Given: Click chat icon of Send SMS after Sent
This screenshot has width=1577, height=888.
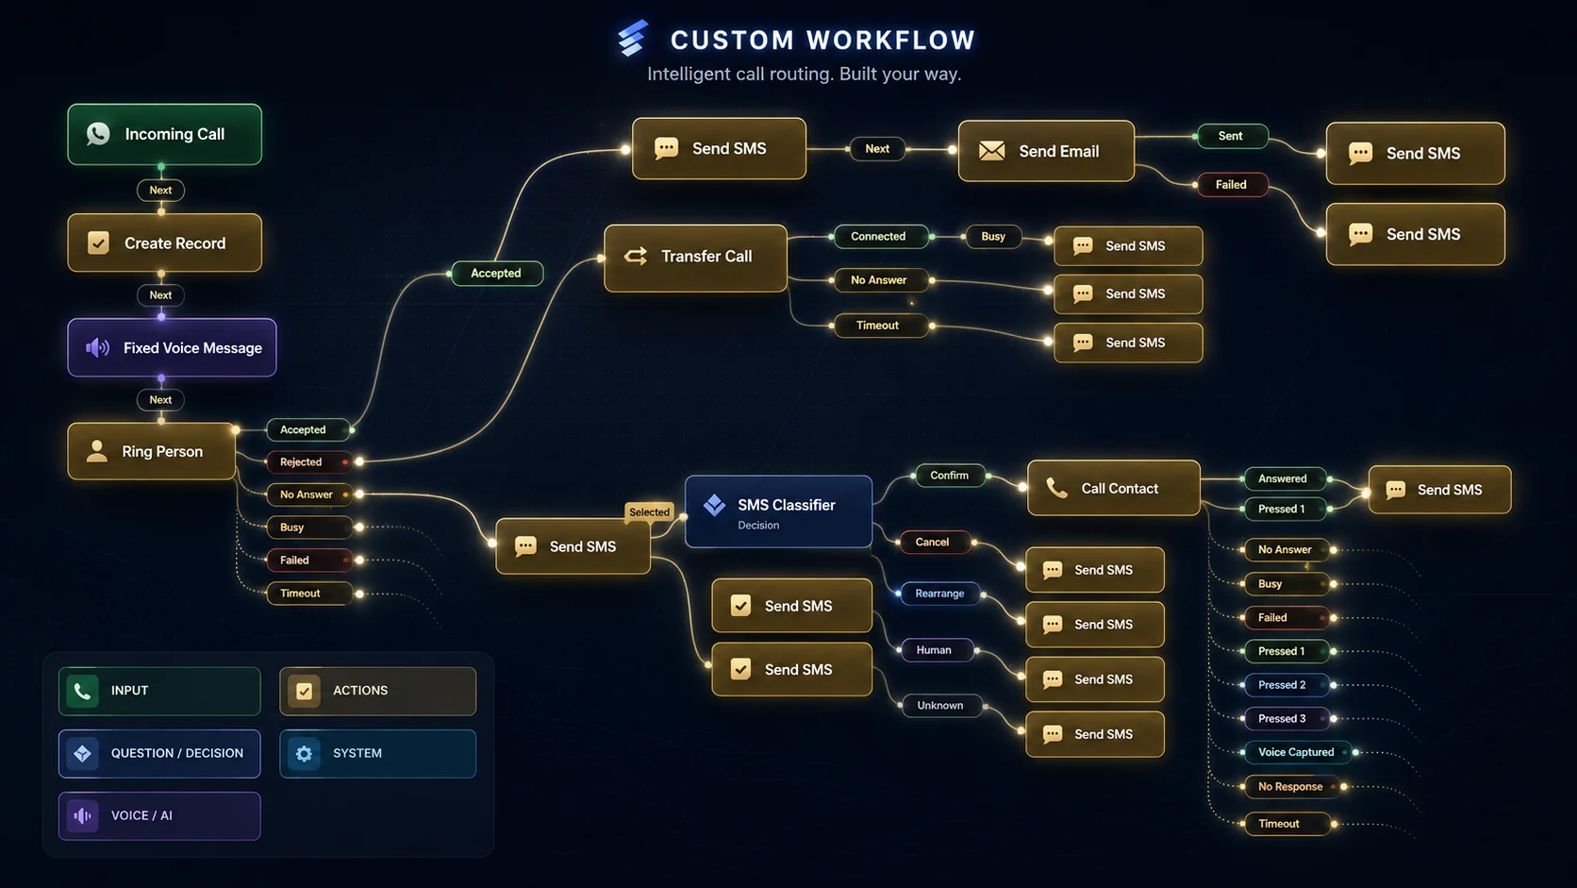Looking at the screenshot, I should [x=1360, y=153].
